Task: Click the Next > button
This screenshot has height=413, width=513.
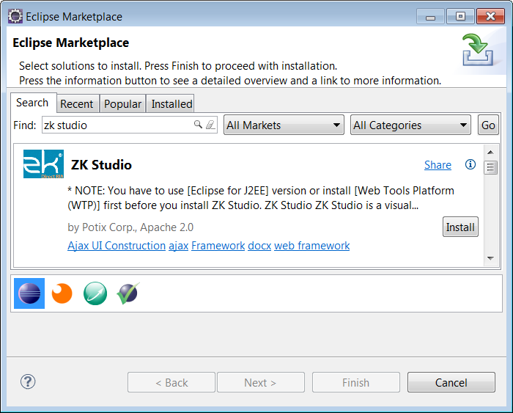Action: point(261,382)
